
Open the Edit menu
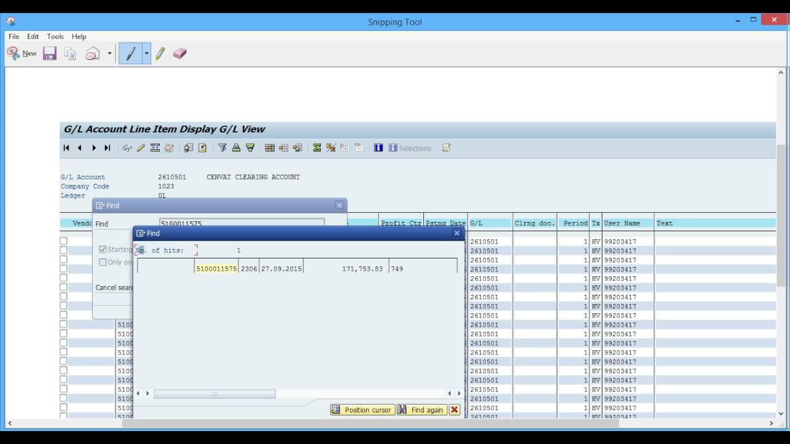(33, 36)
